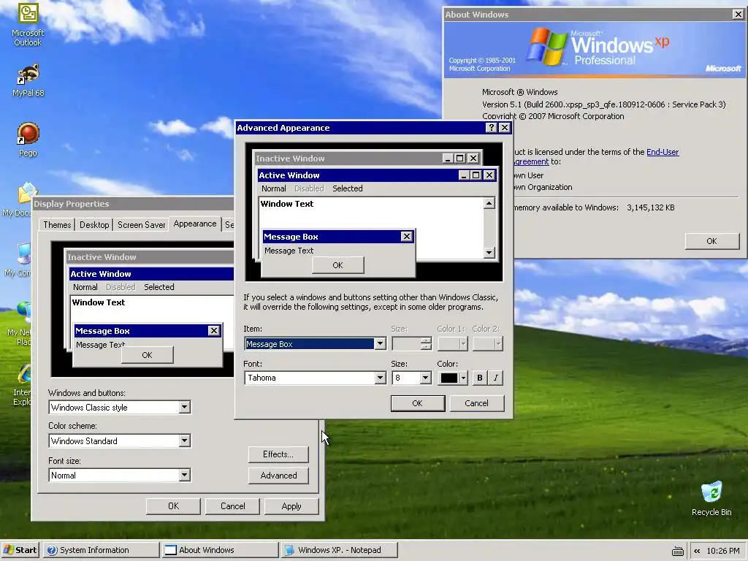Close the About Windows dialog
748x561 pixels.
pyautogui.click(x=738, y=15)
